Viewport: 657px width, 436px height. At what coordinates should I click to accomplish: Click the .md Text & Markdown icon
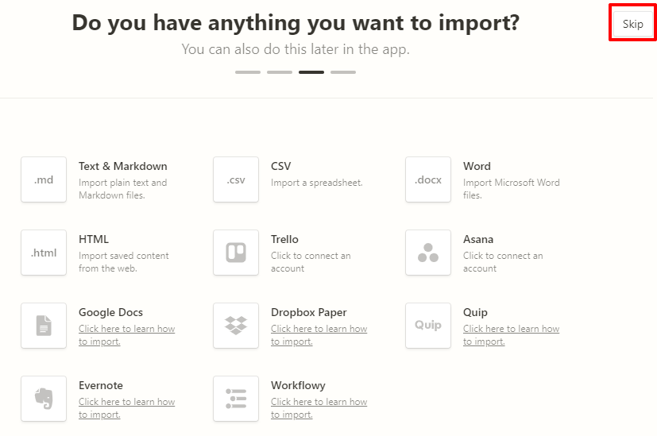(44, 179)
